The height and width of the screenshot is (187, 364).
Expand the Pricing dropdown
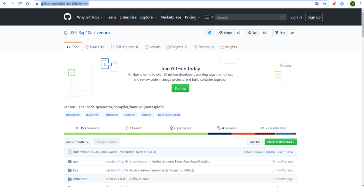193,17
